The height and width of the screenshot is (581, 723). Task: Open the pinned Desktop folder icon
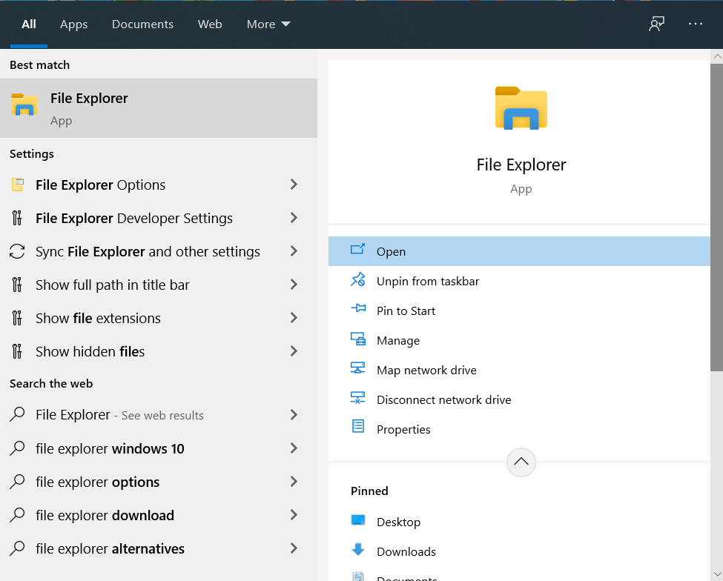pyautogui.click(x=358, y=521)
